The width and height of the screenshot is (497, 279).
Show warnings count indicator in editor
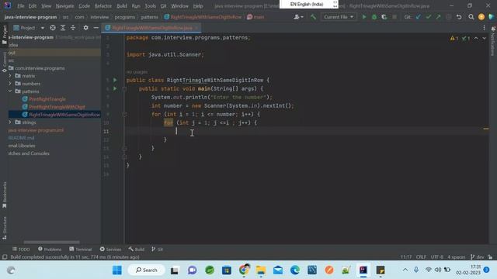454,38
